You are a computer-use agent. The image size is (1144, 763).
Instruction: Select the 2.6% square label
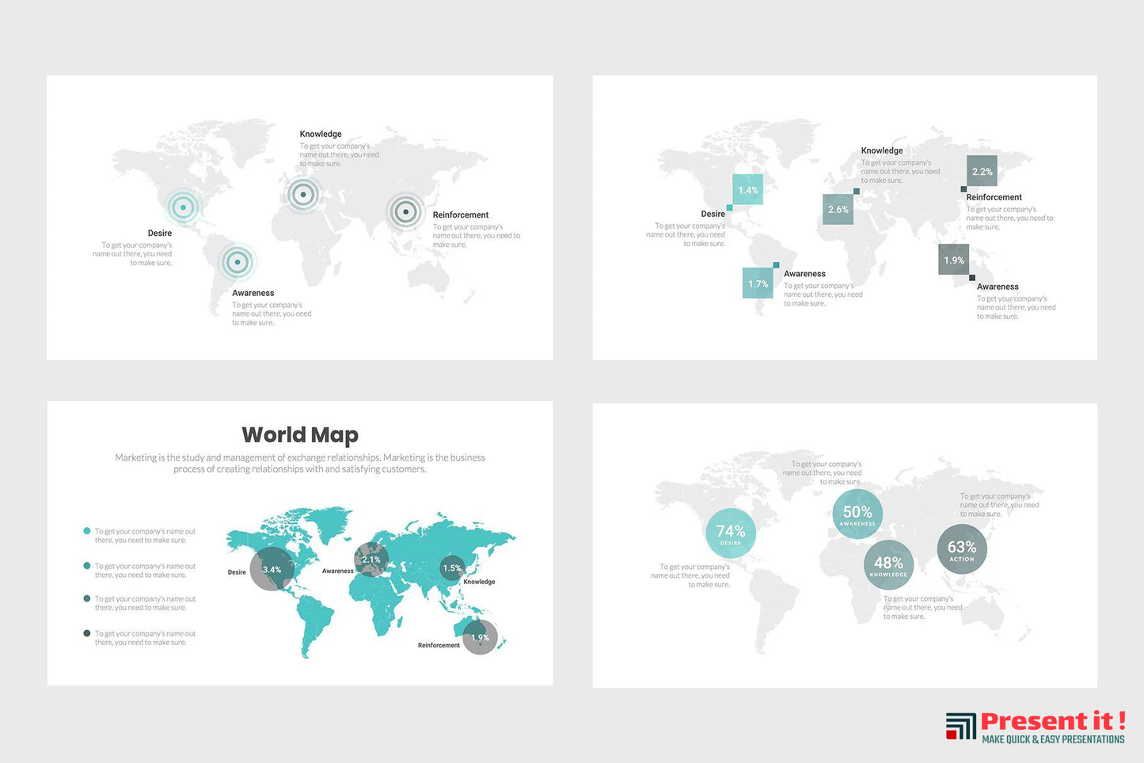[x=838, y=210]
